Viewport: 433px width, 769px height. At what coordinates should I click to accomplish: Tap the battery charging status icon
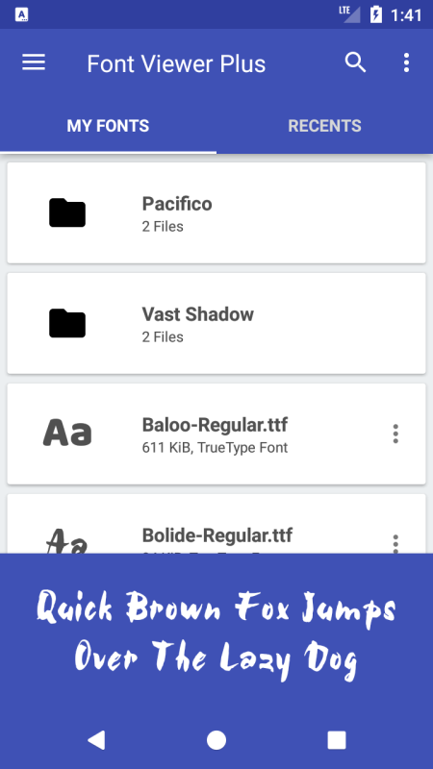pyautogui.click(x=375, y=14)
